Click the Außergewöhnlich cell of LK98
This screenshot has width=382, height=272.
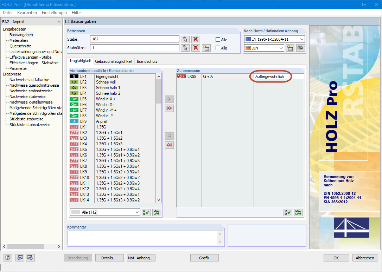279,77
